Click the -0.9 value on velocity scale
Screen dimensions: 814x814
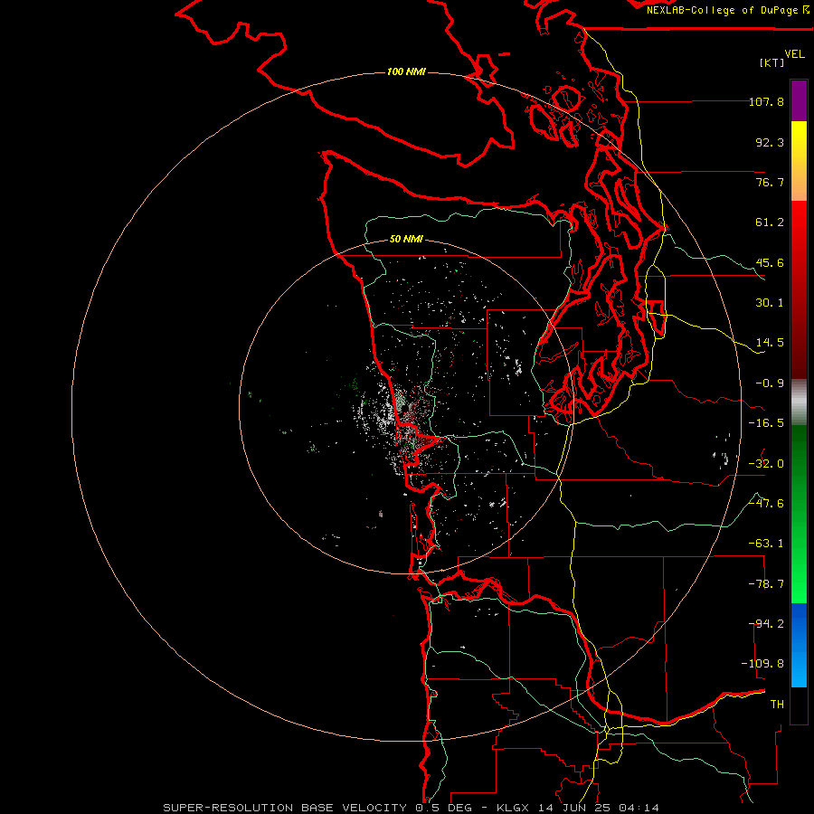point(770,383)
